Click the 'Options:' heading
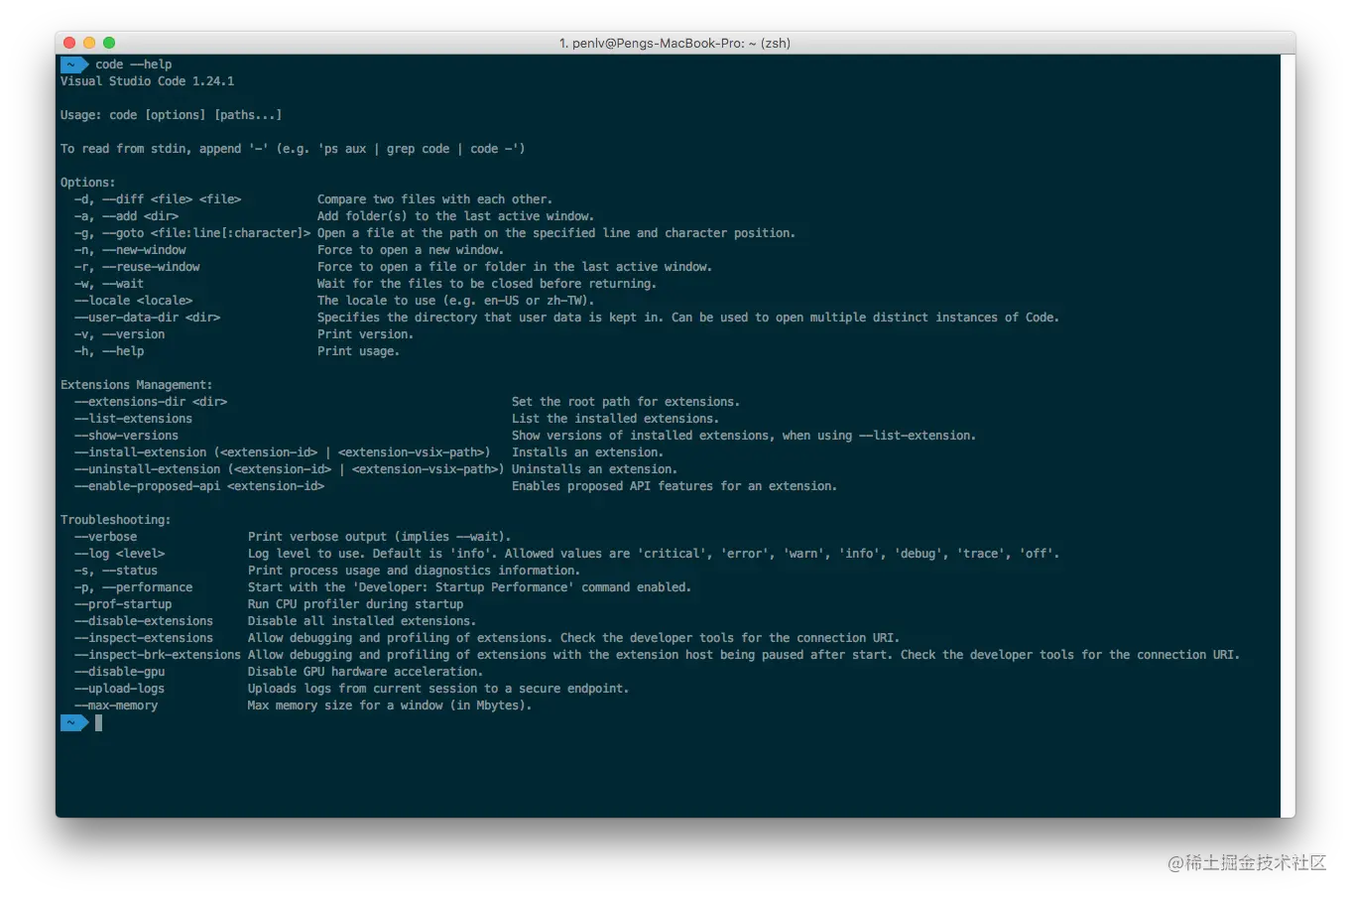Screen dimensions: 1351x897 (88, 183)
